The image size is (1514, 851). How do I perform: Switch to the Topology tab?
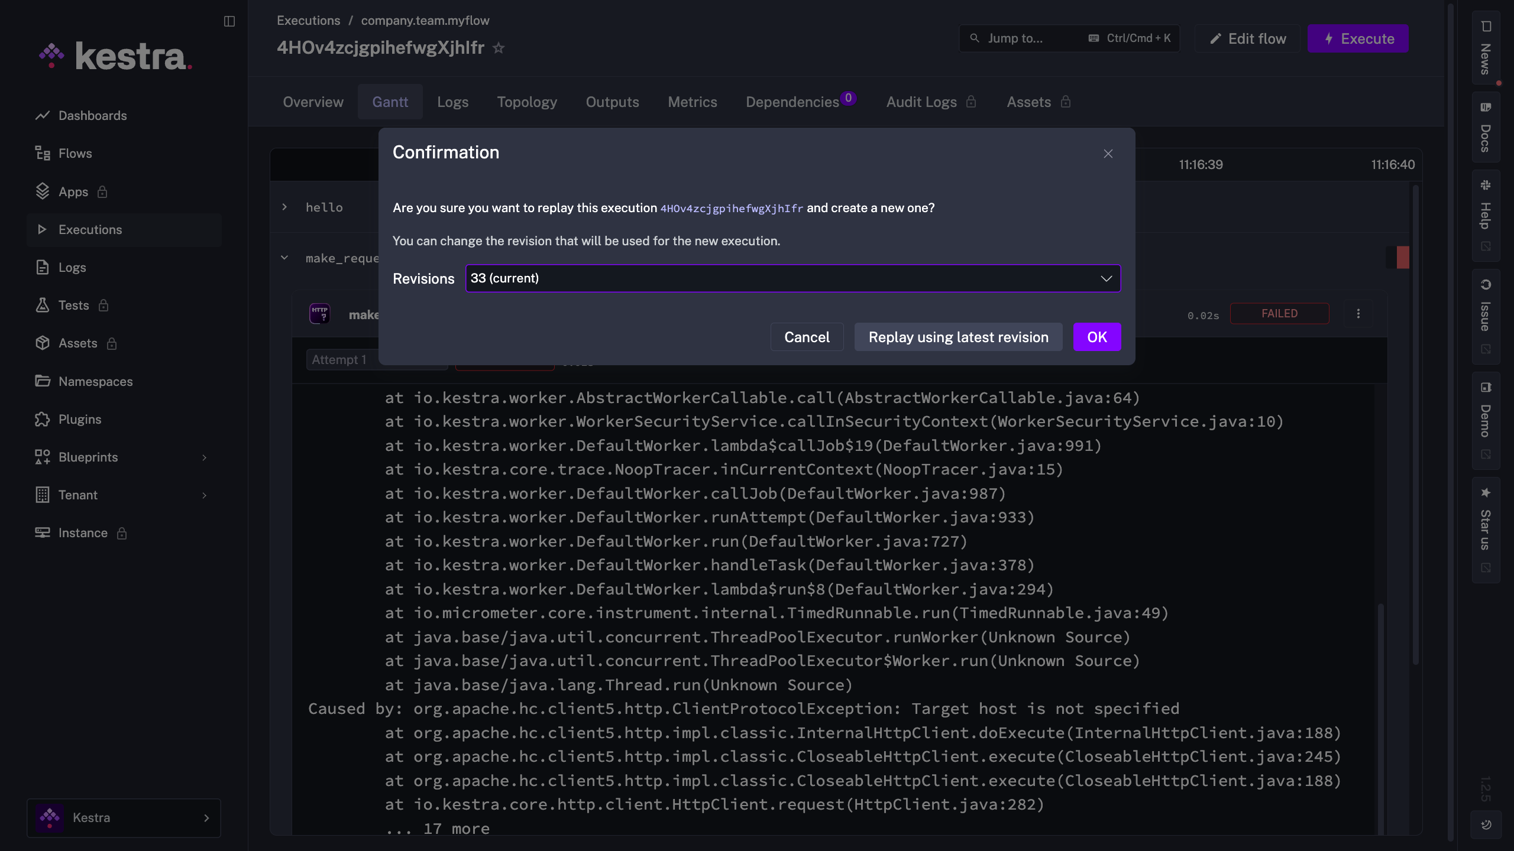527,102
